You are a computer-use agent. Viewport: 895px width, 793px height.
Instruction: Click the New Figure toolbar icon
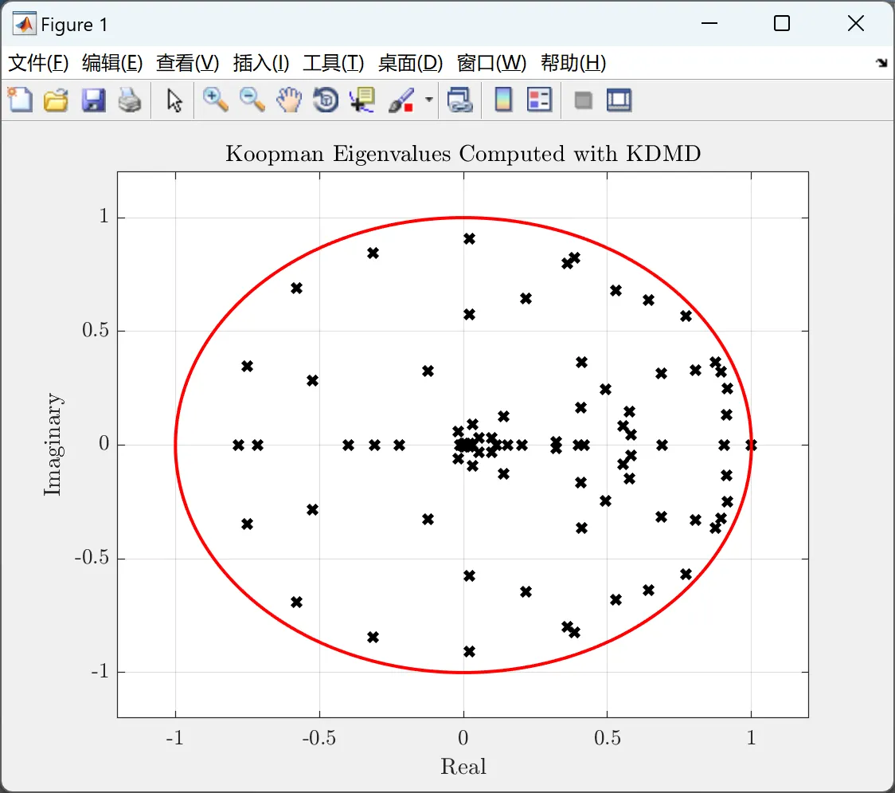click(20, 100)
